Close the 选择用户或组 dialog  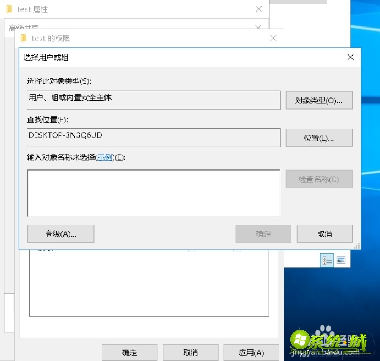click(350, 57)
